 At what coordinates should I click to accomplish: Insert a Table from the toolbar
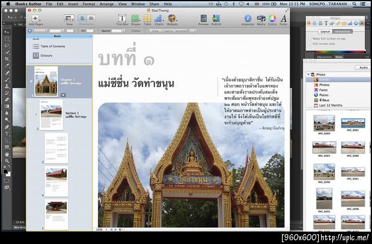click(148, 19)
